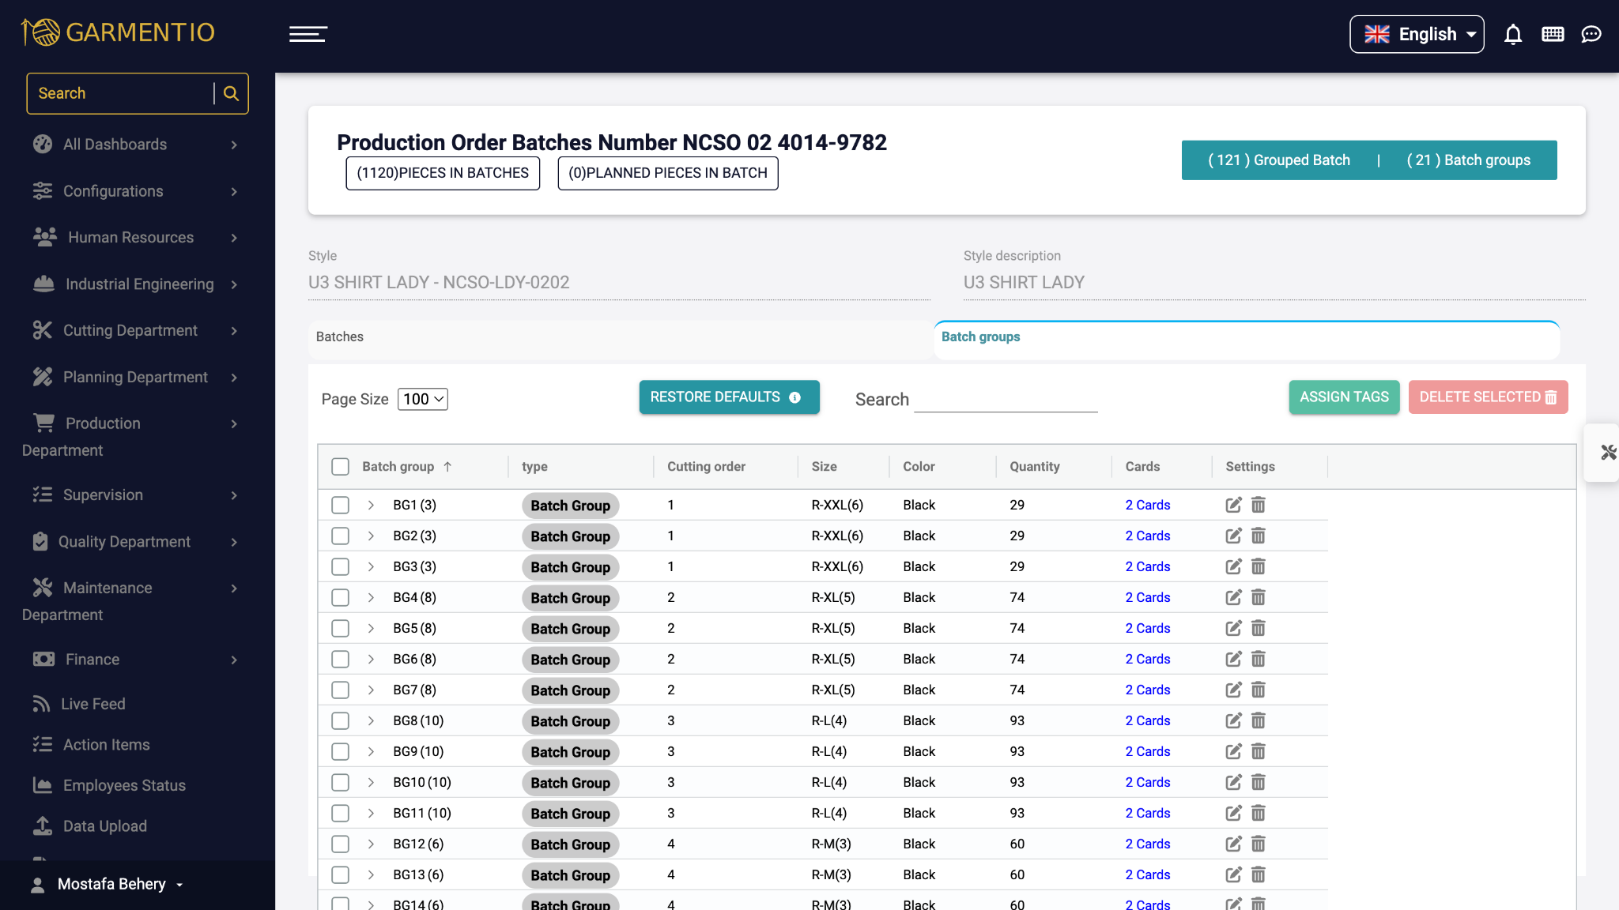Open 2 Cards link for BG3
The width and height of the screenshot is (1619, 910).
pos(1147,566)
